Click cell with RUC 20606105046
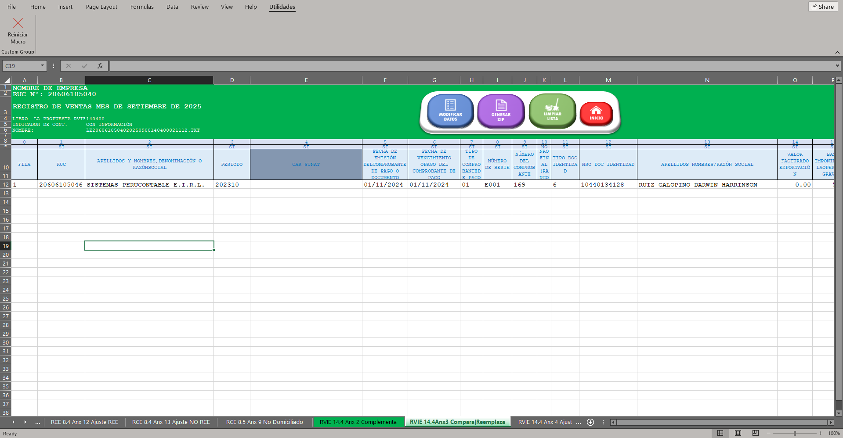 [x=61, y=184]
